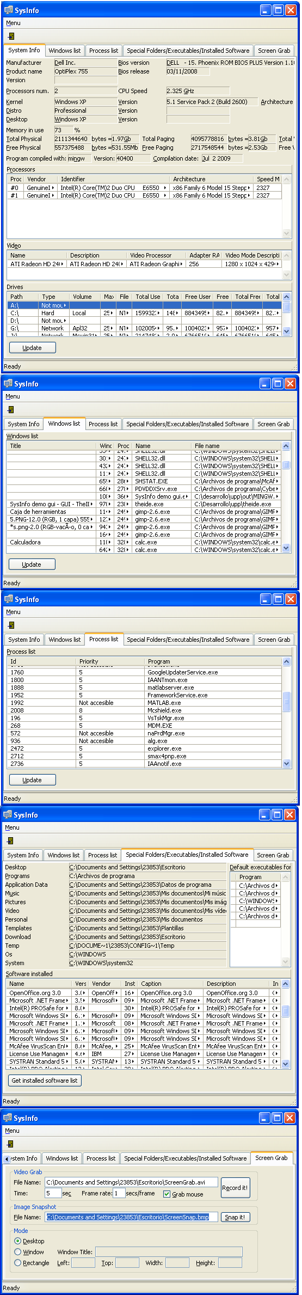In System Info window, open Screen Grab tab
302x1295 pixels.
(274, 51)
